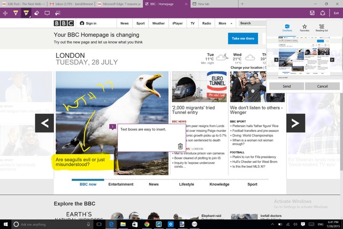This screenshot has width=343, height=229.
Task: Open the Entertainment section tab
Action: point(121,184)
